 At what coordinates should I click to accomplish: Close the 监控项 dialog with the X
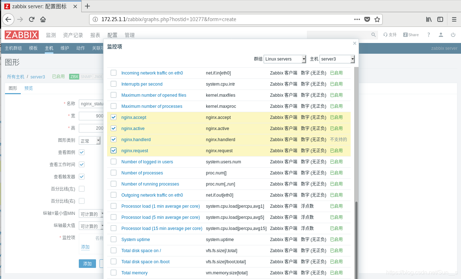pyautogui.click(x=355, y=43)
